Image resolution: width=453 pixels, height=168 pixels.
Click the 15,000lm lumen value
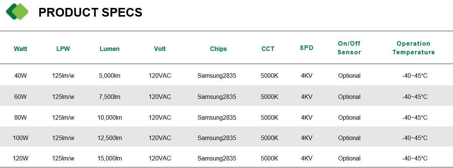[110, 159]
